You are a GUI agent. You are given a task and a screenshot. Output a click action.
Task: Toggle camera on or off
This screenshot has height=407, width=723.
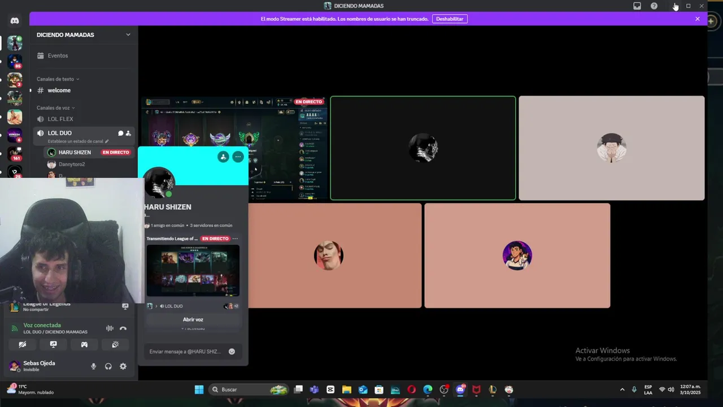tap(23, 344)
